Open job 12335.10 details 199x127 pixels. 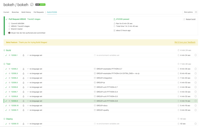[15, 105]
